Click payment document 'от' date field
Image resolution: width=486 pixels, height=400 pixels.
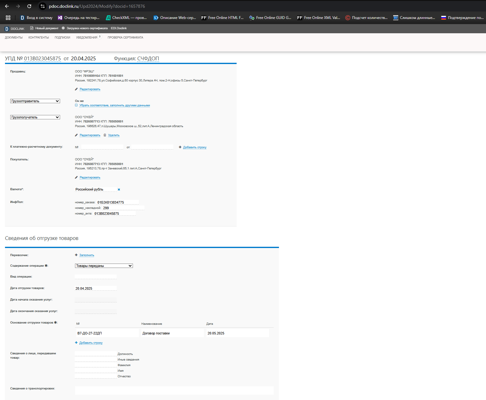pyautogui.click(x=152, y=147)
